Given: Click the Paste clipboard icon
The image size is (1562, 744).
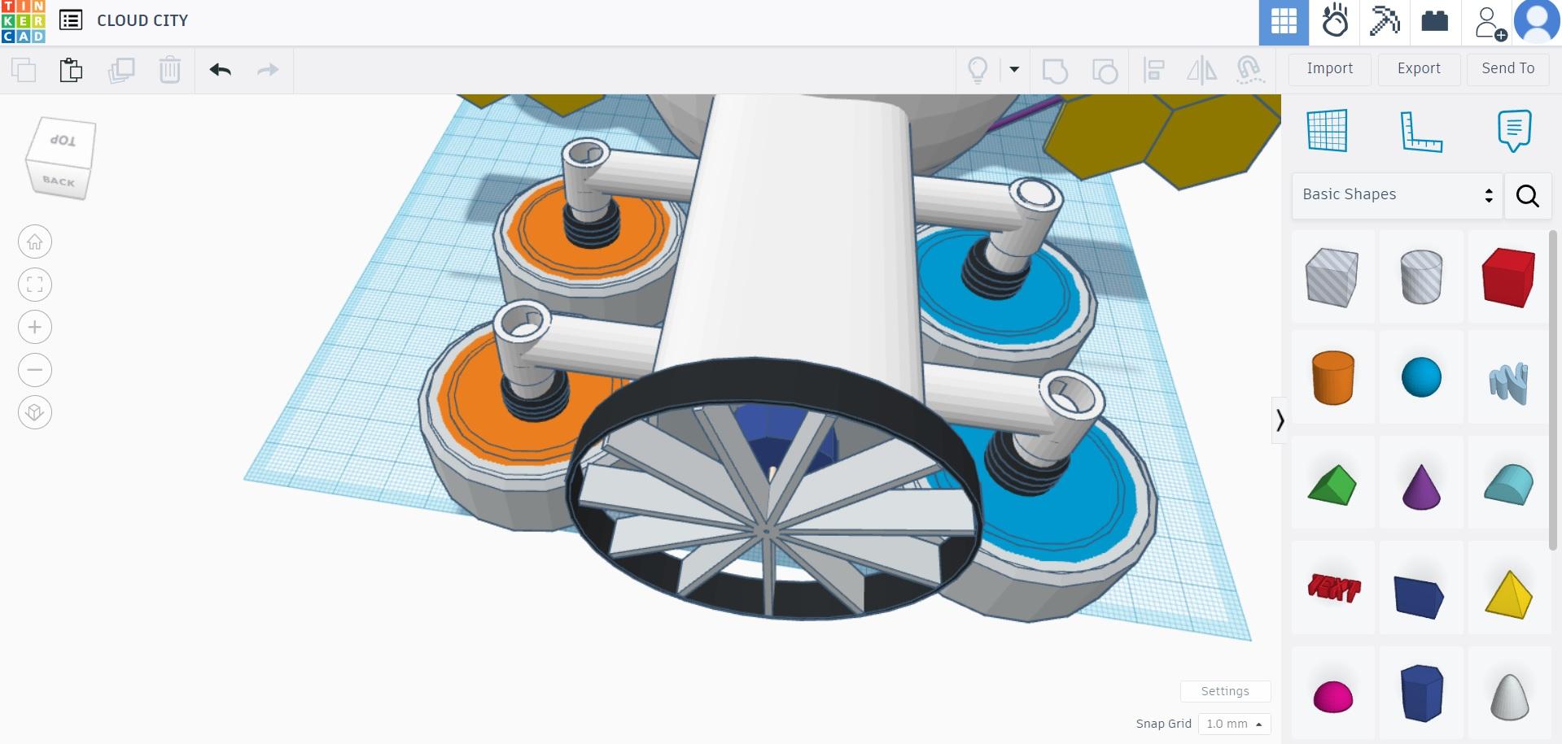Looking at the screenshot, I should (72, 70).
